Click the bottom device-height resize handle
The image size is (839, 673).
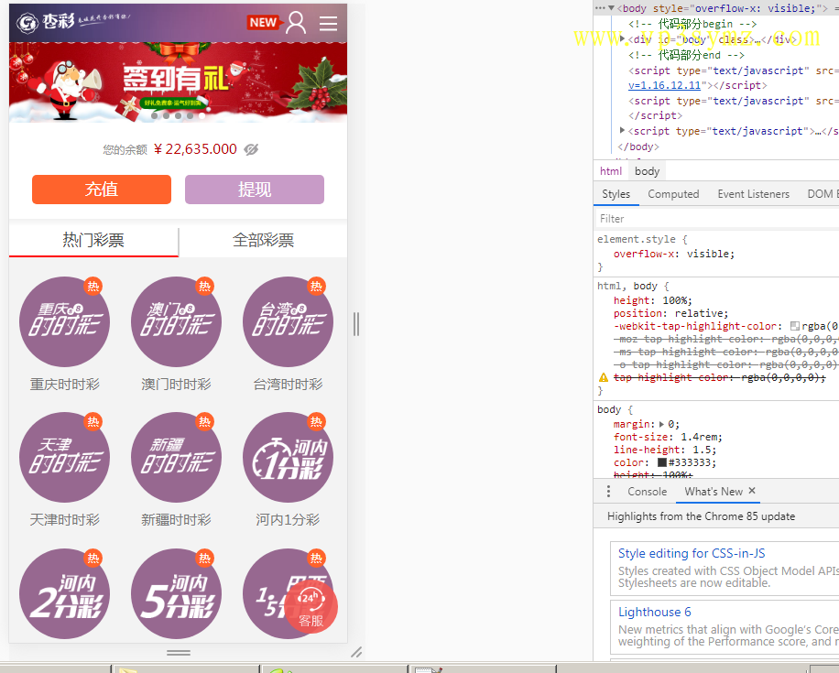179,653
